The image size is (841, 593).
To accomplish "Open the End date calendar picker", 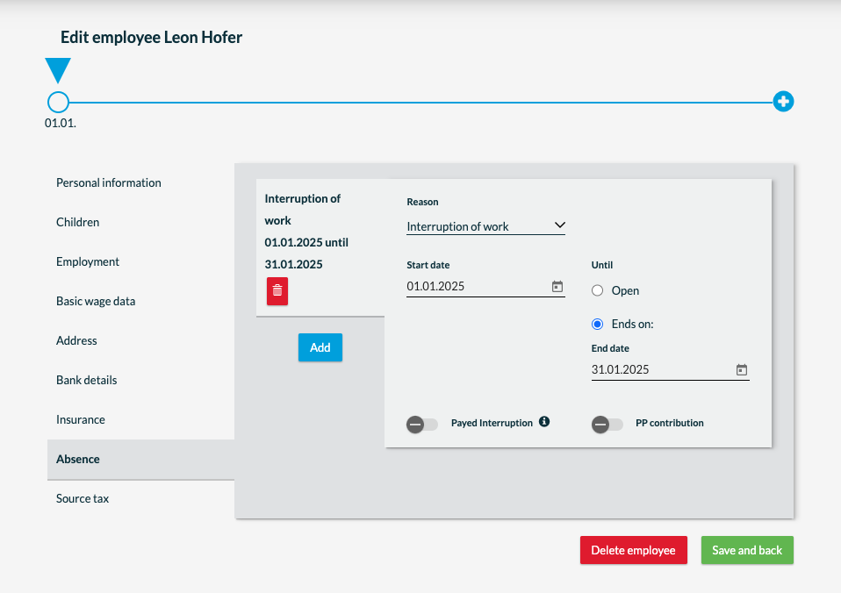I will click(742, 370).
